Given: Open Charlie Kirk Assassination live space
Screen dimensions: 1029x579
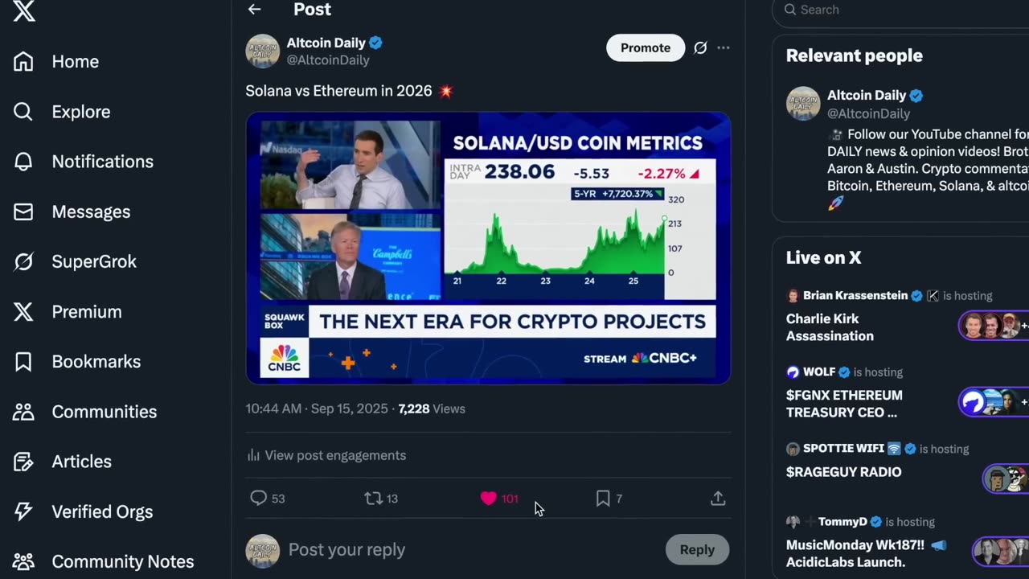Looking at the screenshot, I should coord(830,328).
